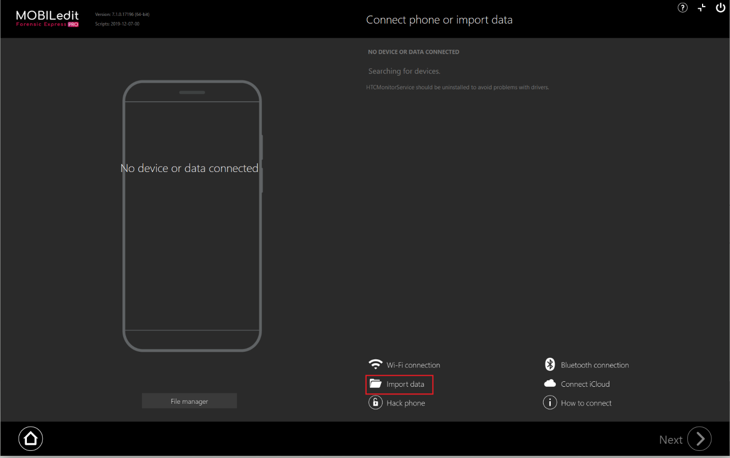Click 'Connect phone or import data' title

coord(440,20)
